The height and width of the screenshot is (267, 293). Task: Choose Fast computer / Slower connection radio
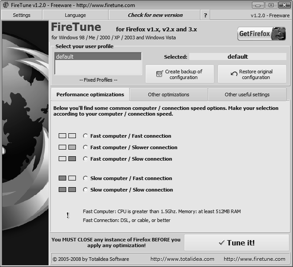86,147
